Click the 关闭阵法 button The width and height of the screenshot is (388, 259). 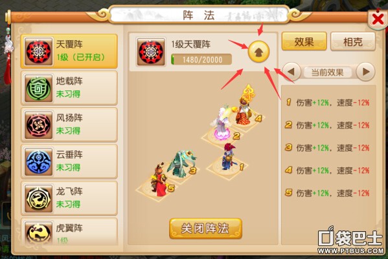[x=205, y=229]
